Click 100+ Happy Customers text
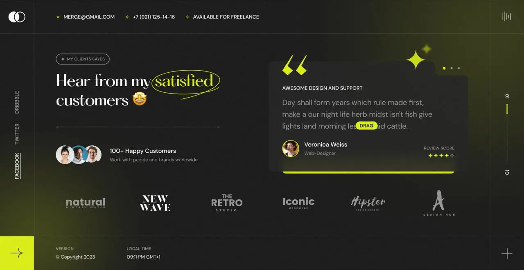Viewport: 524px width, 270px height. pyautogui.click(x=143, y=151)
